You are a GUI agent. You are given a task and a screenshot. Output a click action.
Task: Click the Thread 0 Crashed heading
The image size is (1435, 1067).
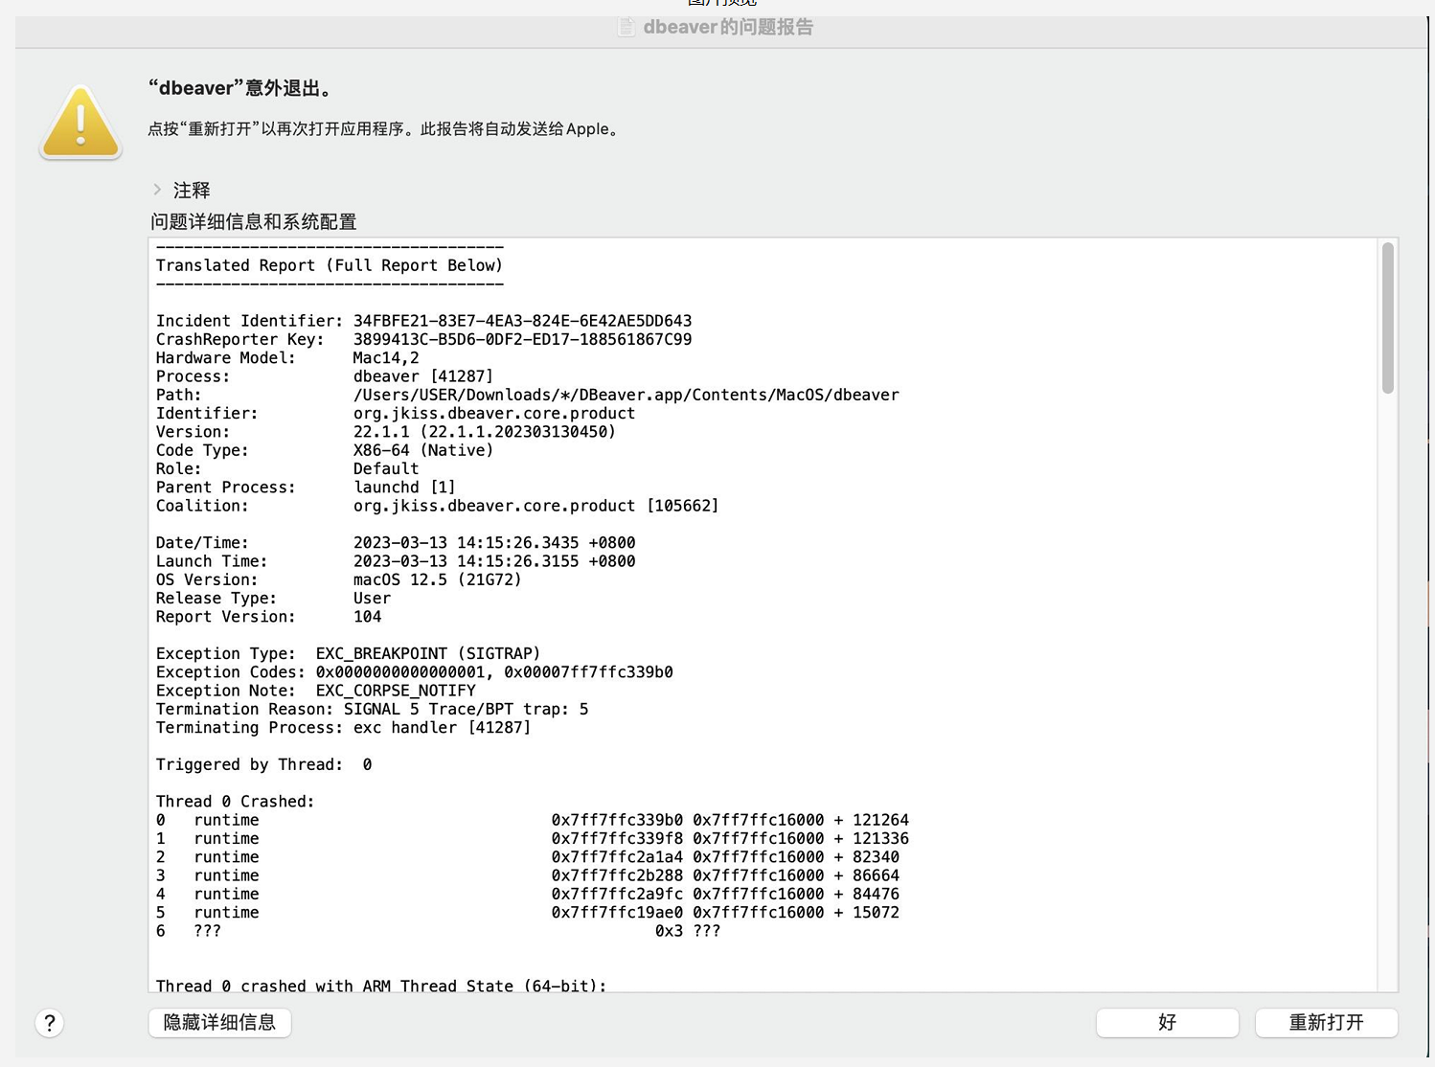235,801
